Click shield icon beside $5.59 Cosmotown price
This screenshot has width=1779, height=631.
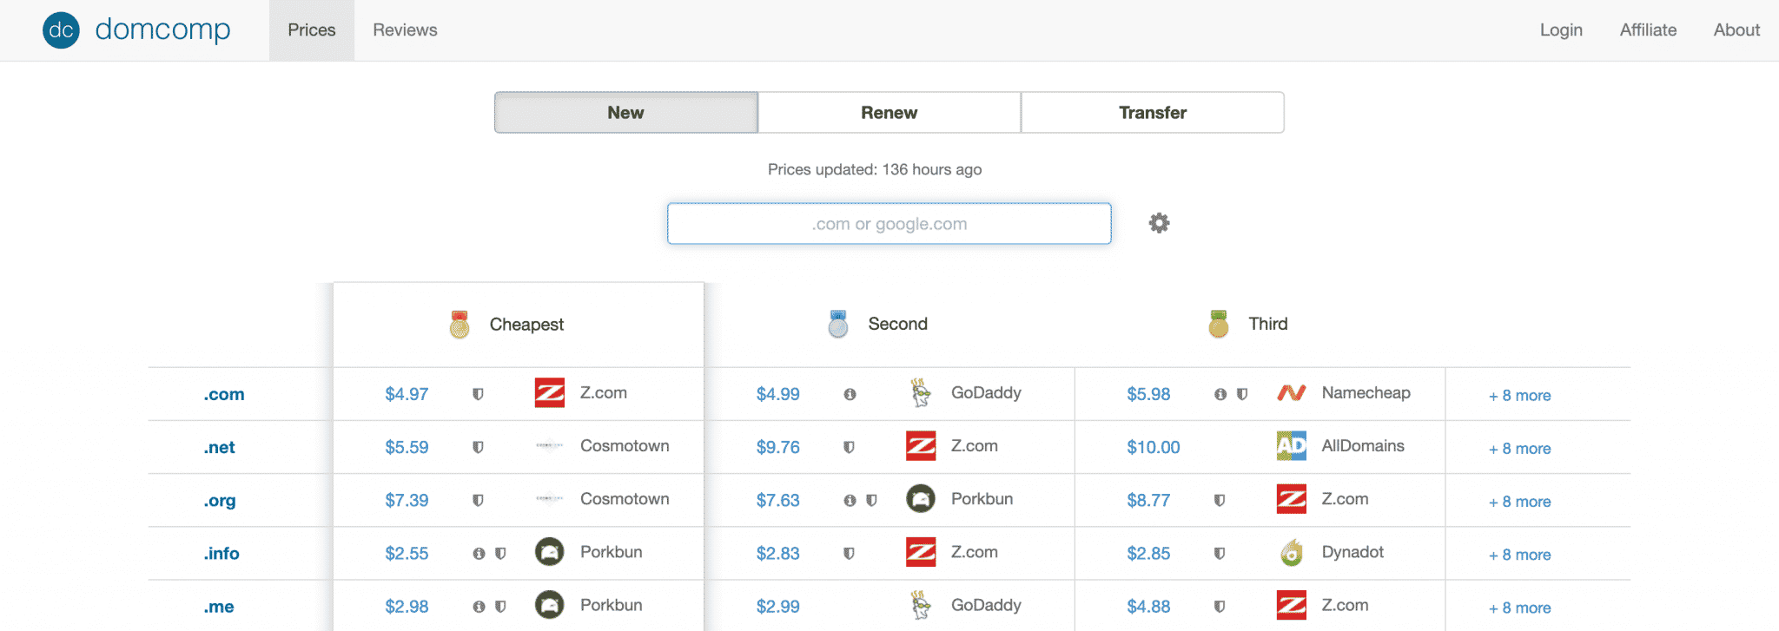(x=478, y=447)
